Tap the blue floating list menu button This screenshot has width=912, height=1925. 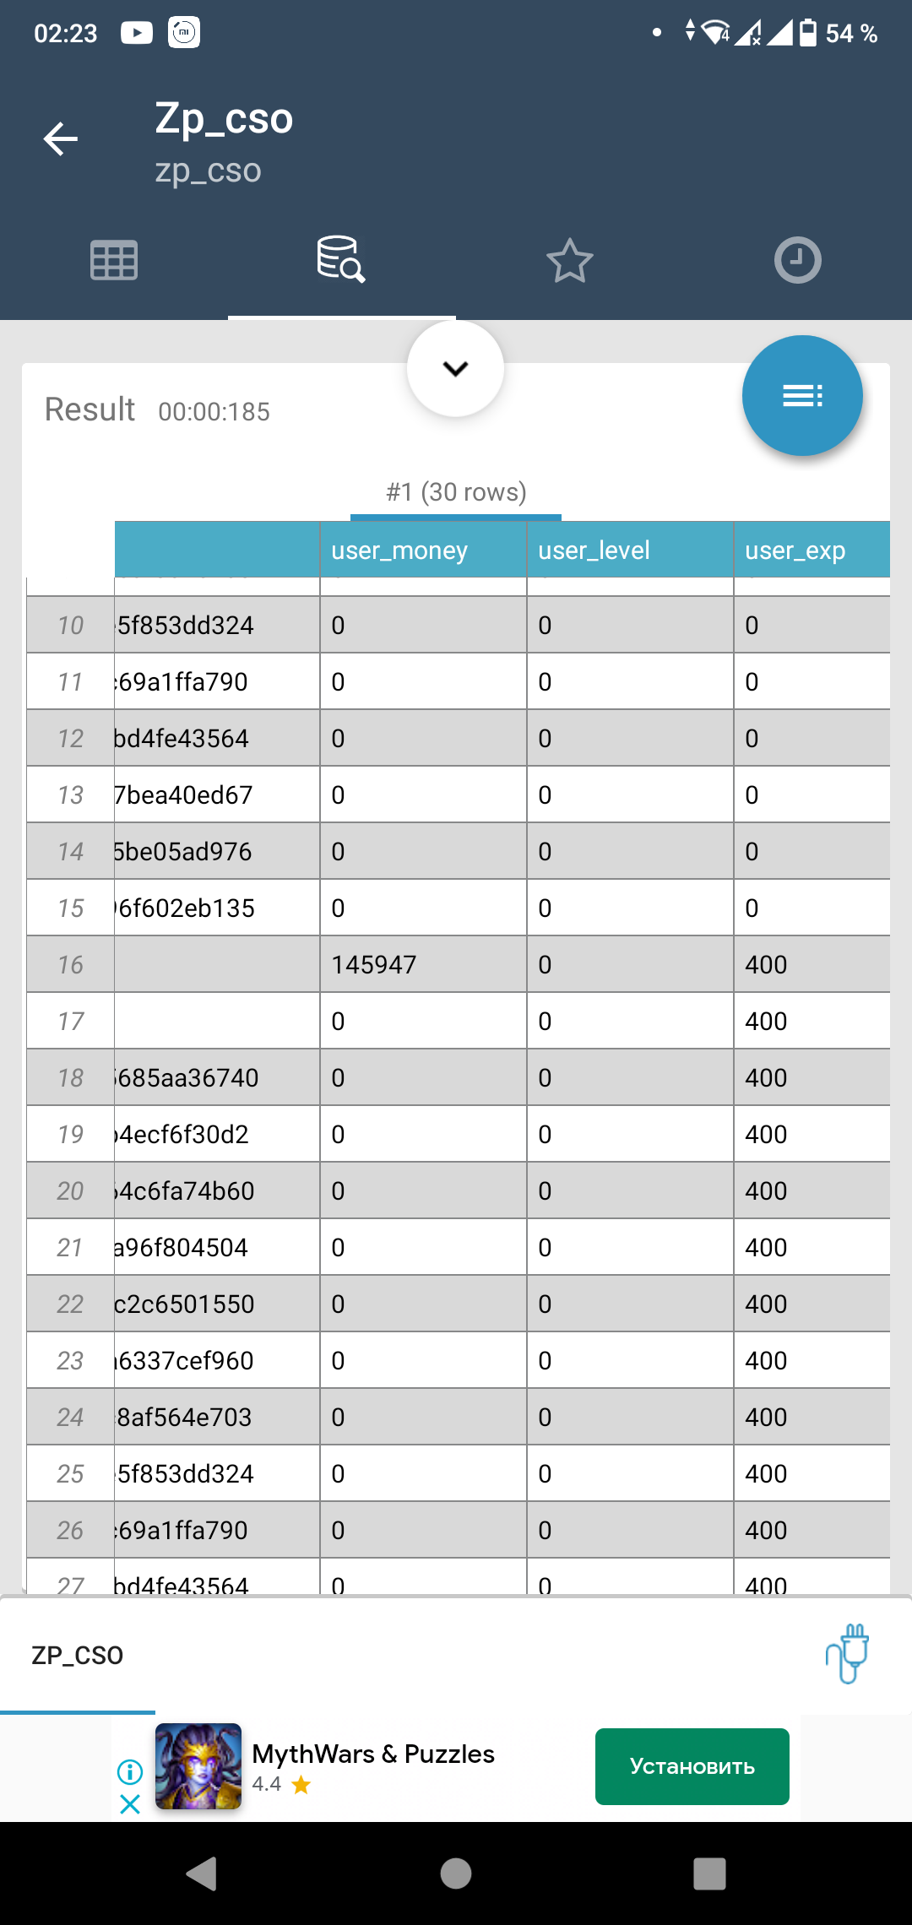(x=801, y=395)
